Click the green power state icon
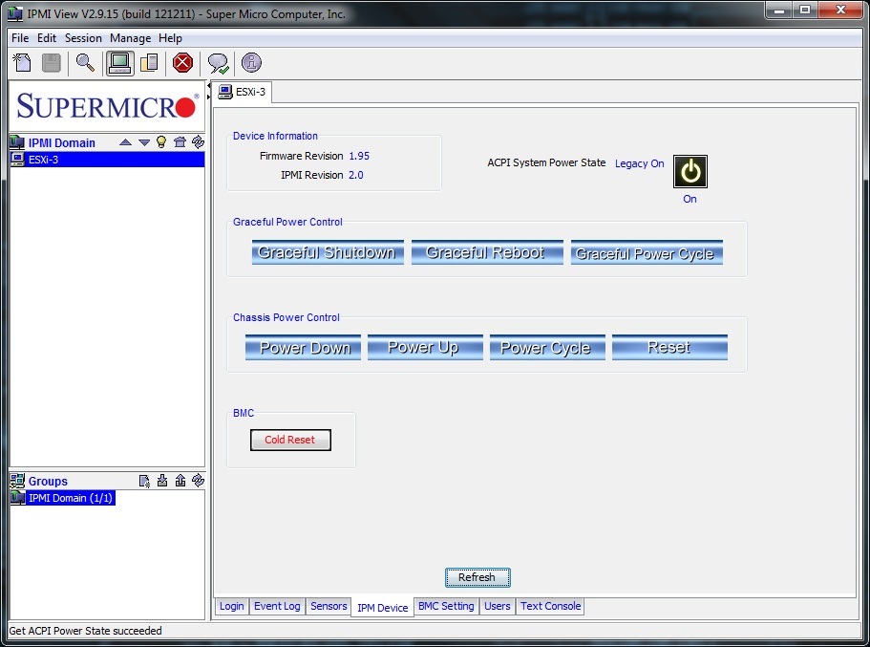The image size is (870, 647). pos(690,172)
